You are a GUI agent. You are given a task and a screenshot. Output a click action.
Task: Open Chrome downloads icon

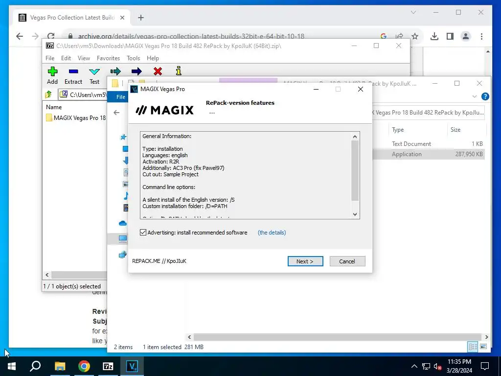(434, 36)
